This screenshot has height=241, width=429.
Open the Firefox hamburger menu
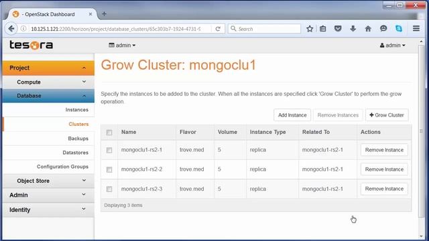tap(416, 28)
